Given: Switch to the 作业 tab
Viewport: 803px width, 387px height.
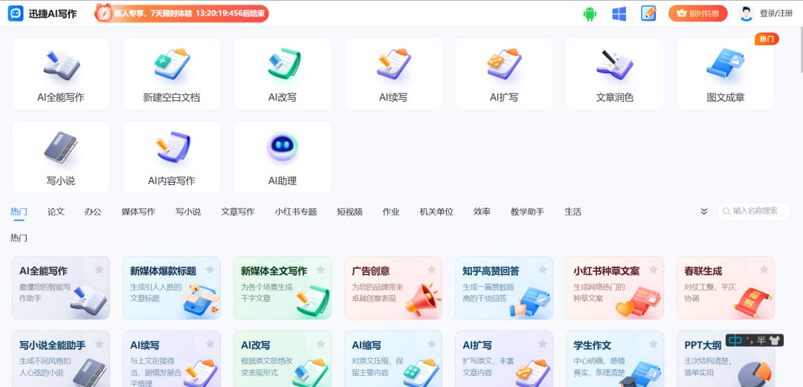Looking at the screenshot, I should click(x=391, y=212).
